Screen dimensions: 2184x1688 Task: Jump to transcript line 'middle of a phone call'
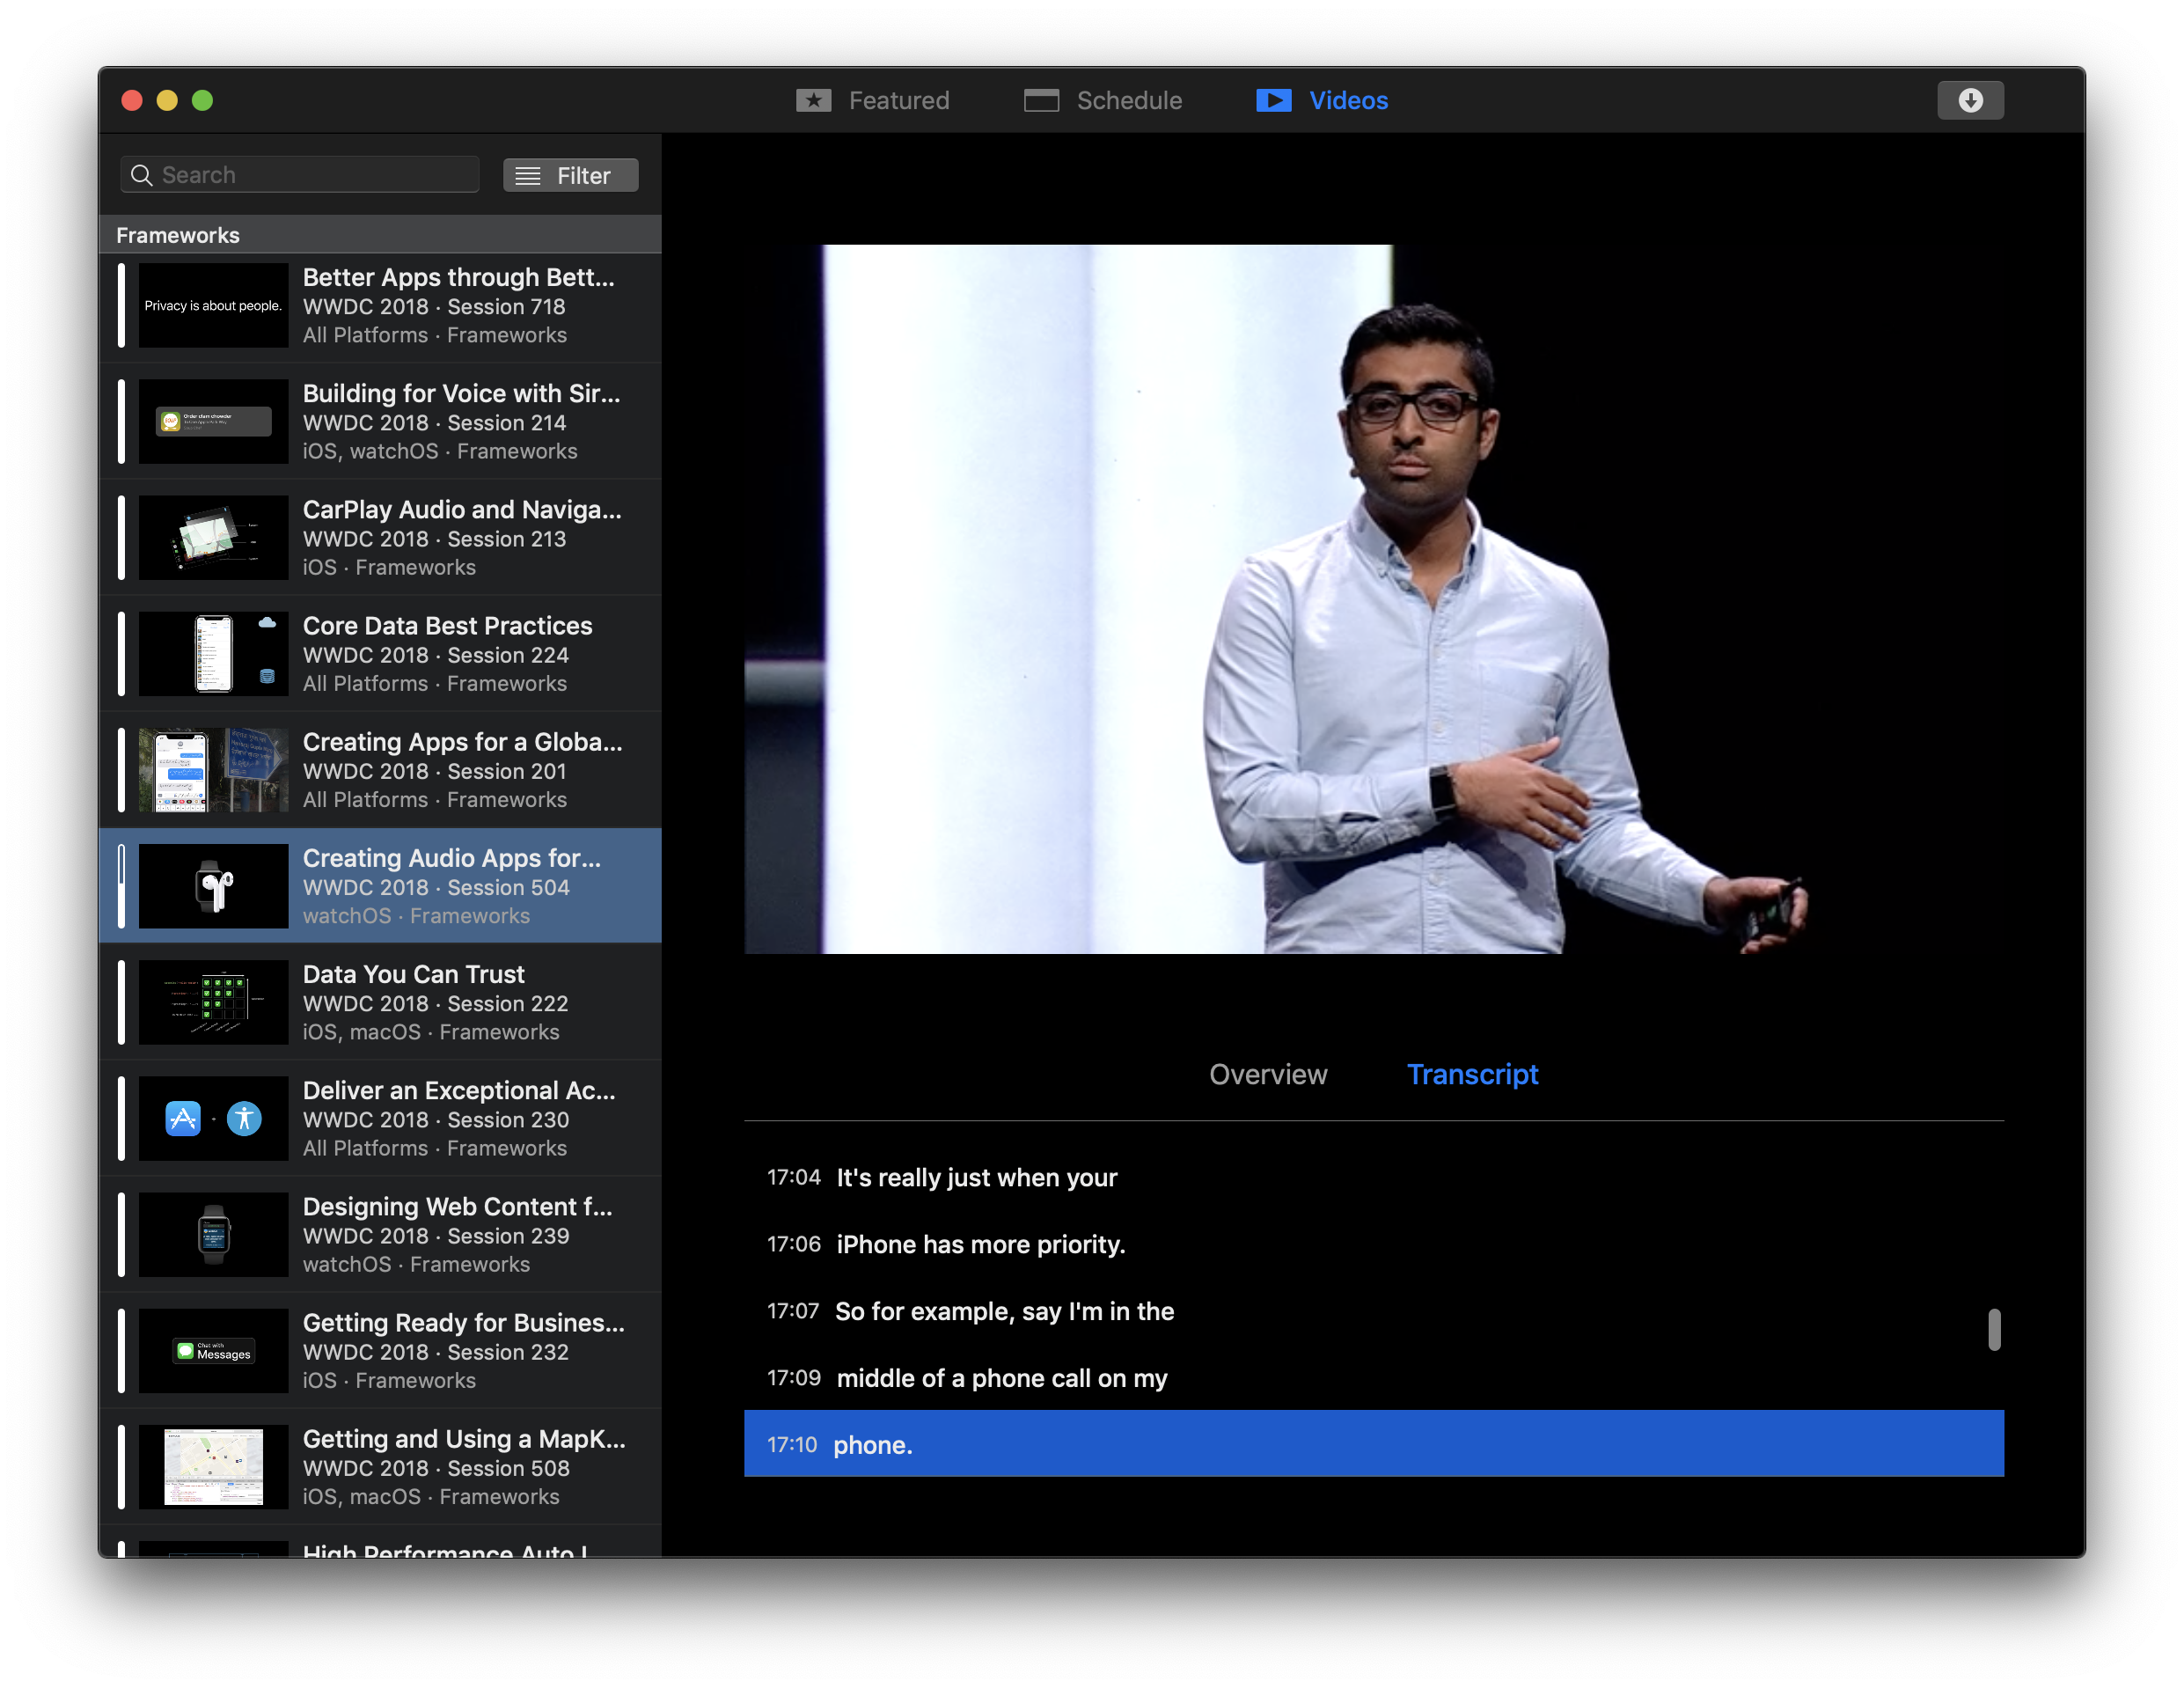point(1001,1378)
